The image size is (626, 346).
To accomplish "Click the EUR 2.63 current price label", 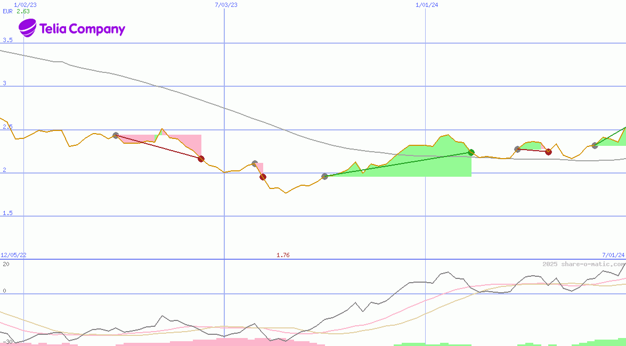I will point(16,11).
